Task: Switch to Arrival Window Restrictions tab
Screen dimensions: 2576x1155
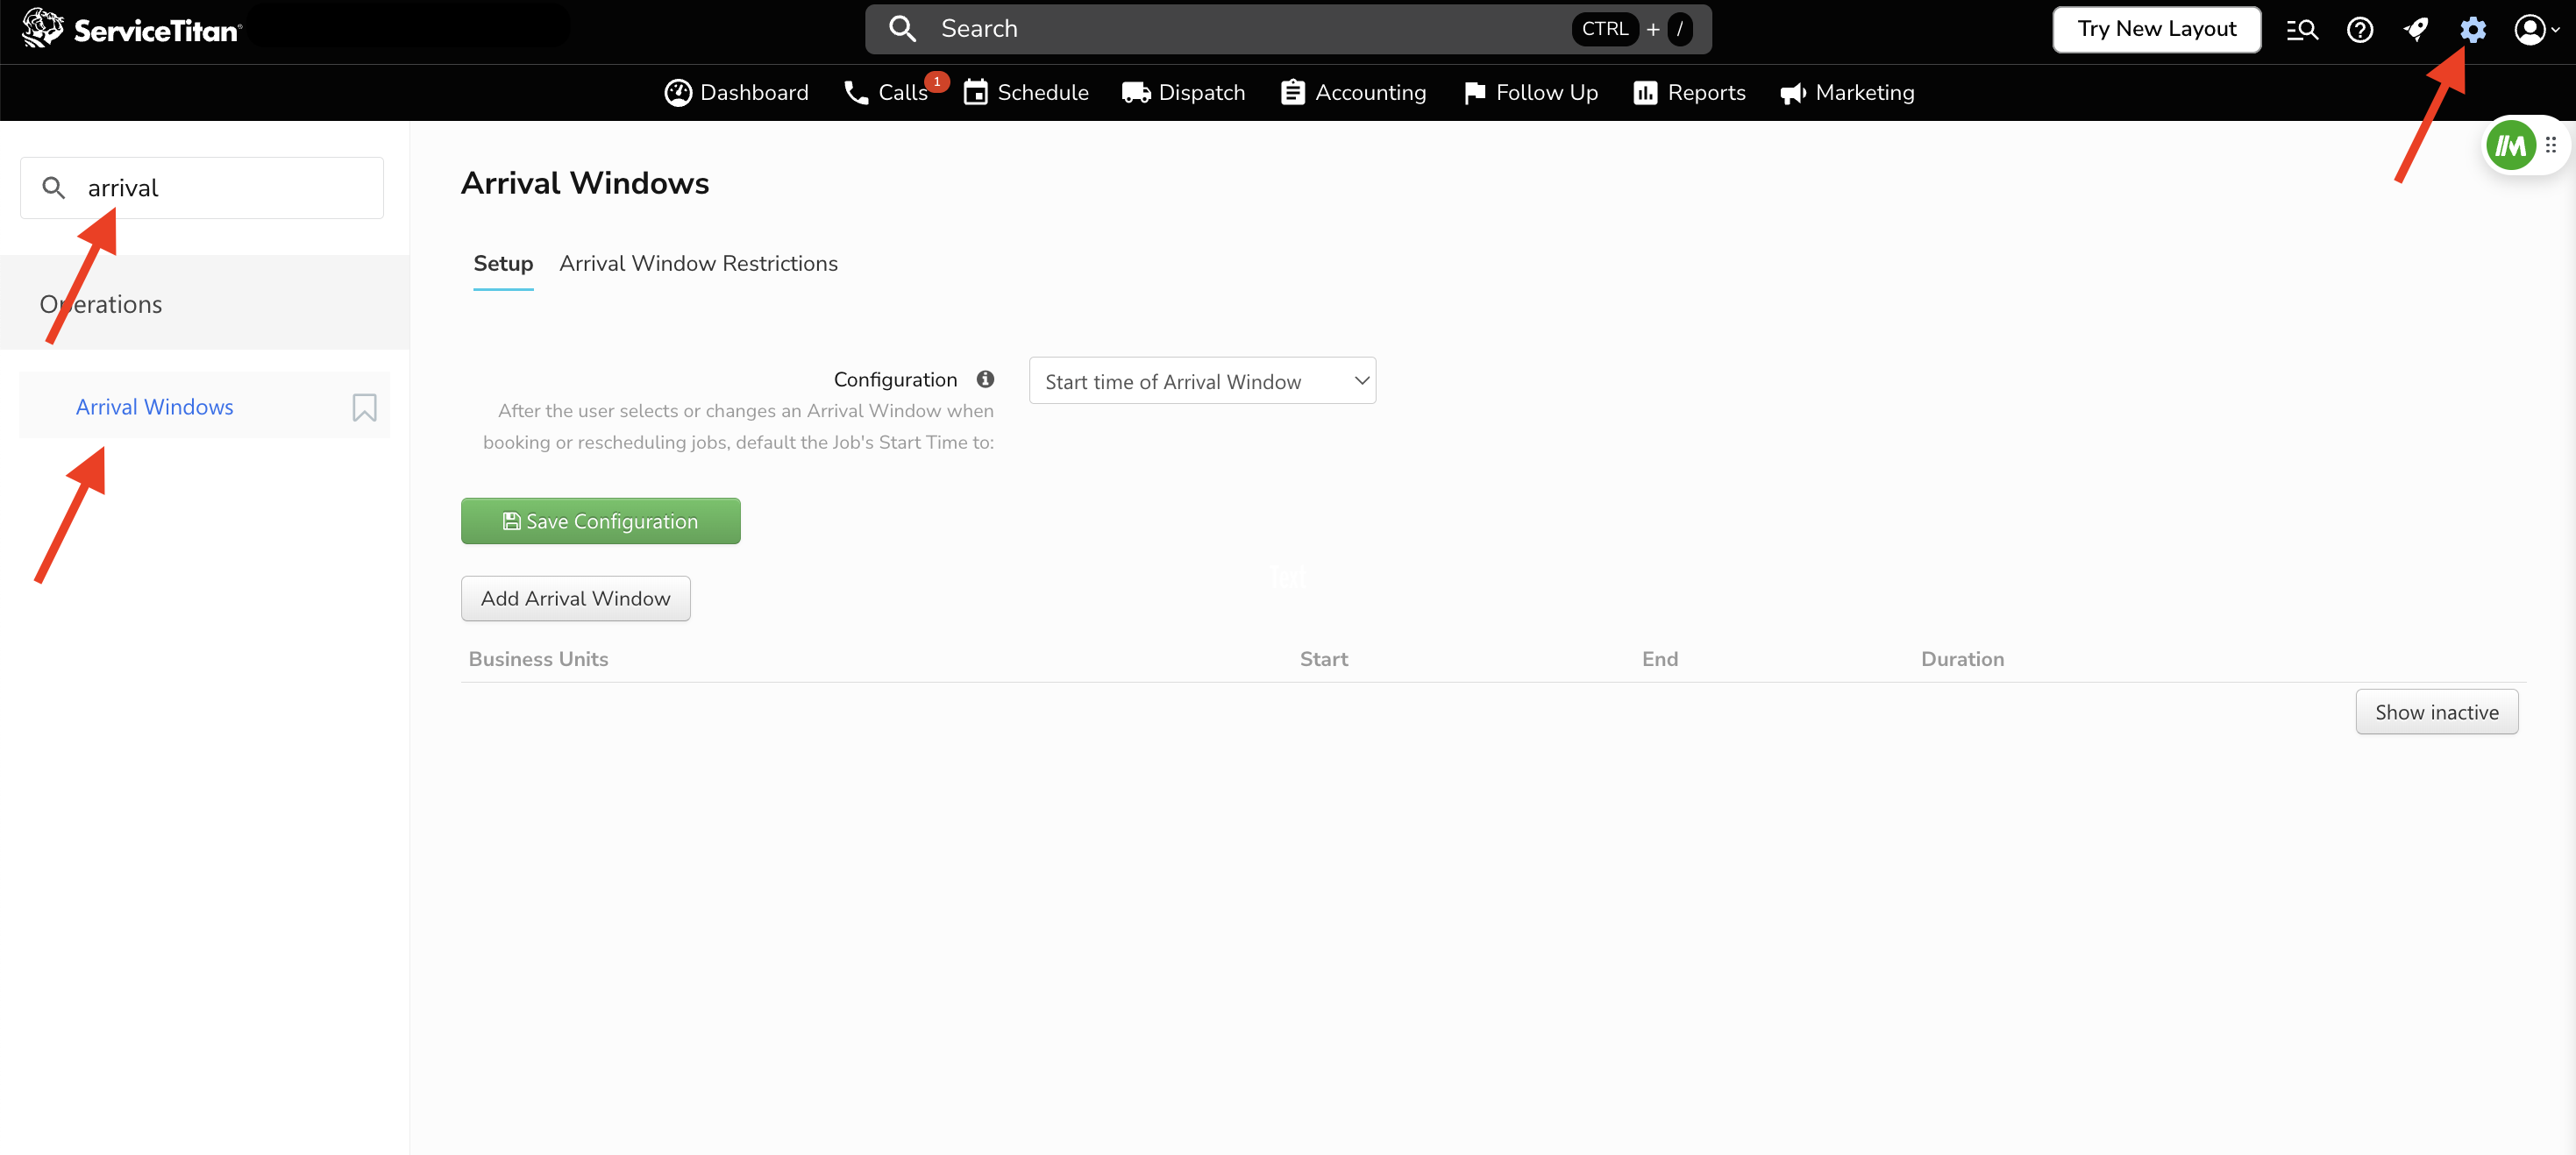Action: coord(698,264)
